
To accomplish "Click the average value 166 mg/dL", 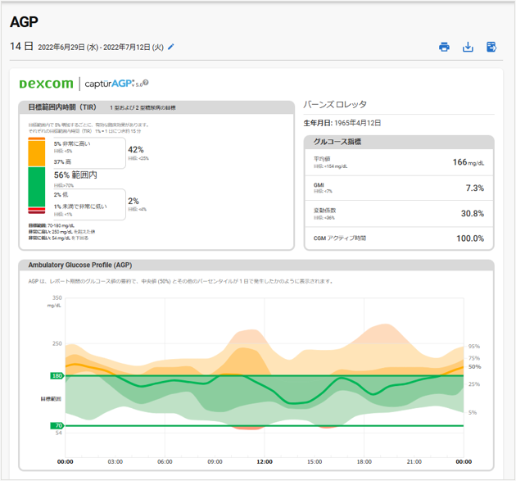I will coord(468,162).
